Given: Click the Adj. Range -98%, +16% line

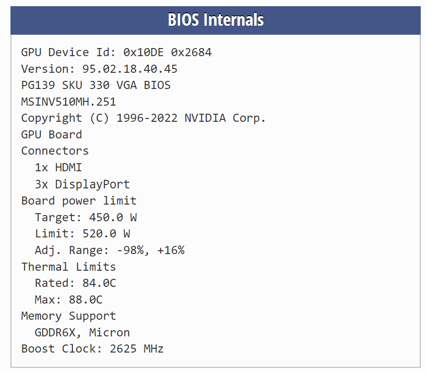Looking at the screenshot, I should (110, 250).
